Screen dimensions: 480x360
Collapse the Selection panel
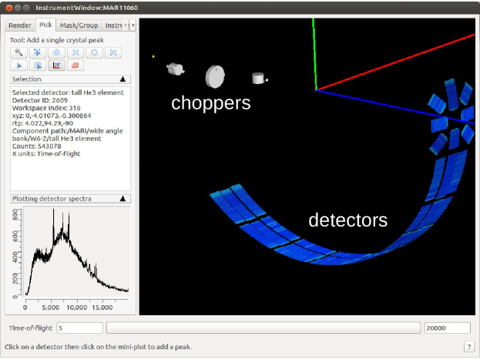[x=123, y=79]
